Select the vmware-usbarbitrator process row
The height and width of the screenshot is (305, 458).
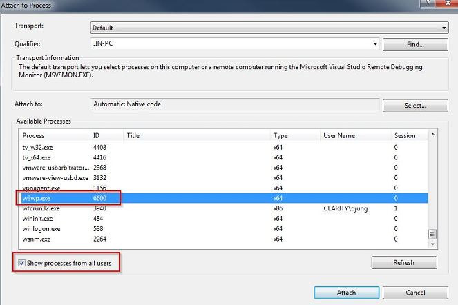pyautogui.click(x=223, y=168)
